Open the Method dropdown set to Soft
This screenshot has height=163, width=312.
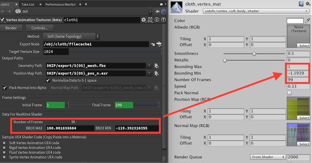click(x=72, y=36)
